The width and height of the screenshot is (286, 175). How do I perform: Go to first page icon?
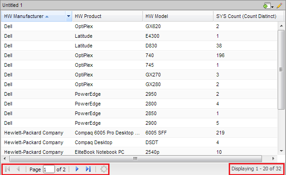[x=7, y=169]
